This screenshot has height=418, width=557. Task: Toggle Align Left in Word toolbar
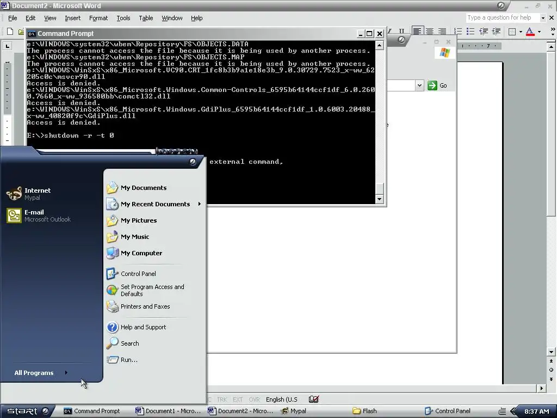417,31
